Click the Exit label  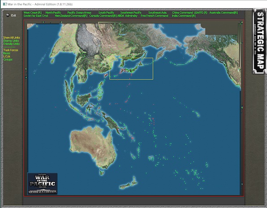[13, 15]
